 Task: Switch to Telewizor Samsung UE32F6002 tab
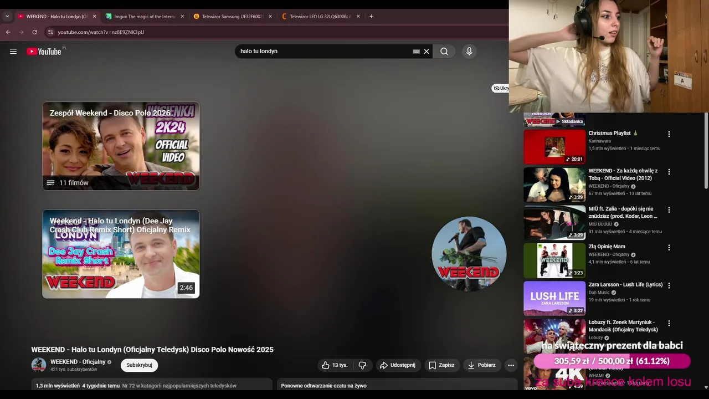coord(233,17)
